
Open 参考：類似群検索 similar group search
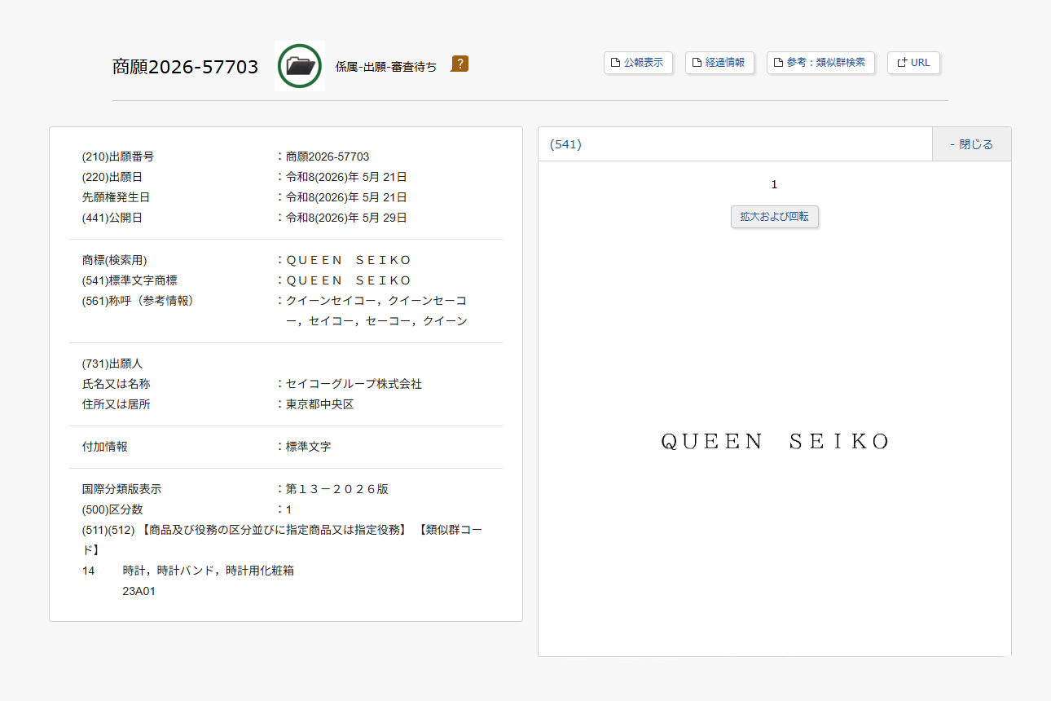pyautogui.click(x=820, y=63)
